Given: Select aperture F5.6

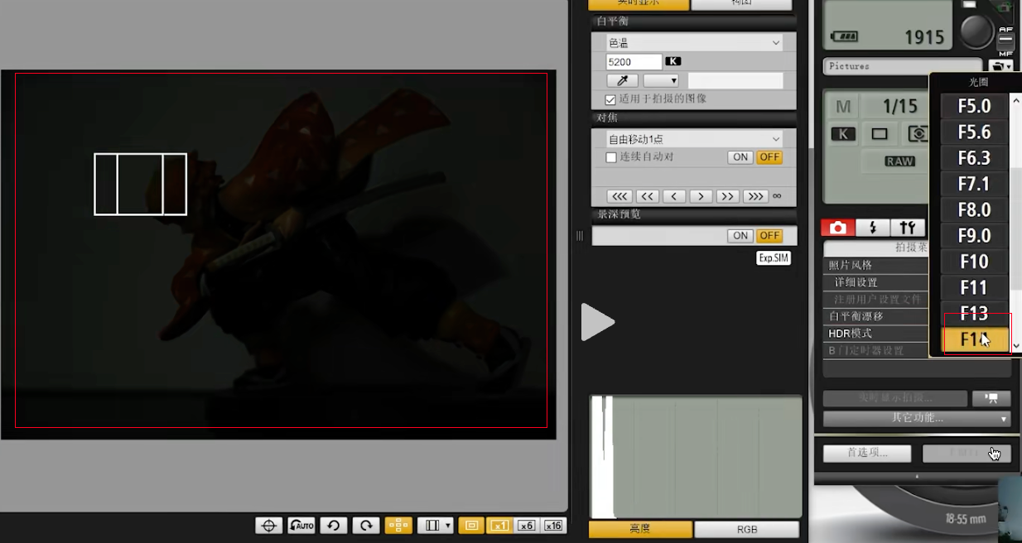Looking at the screenshot, I should pyautogui.click(x=974, y=132).
